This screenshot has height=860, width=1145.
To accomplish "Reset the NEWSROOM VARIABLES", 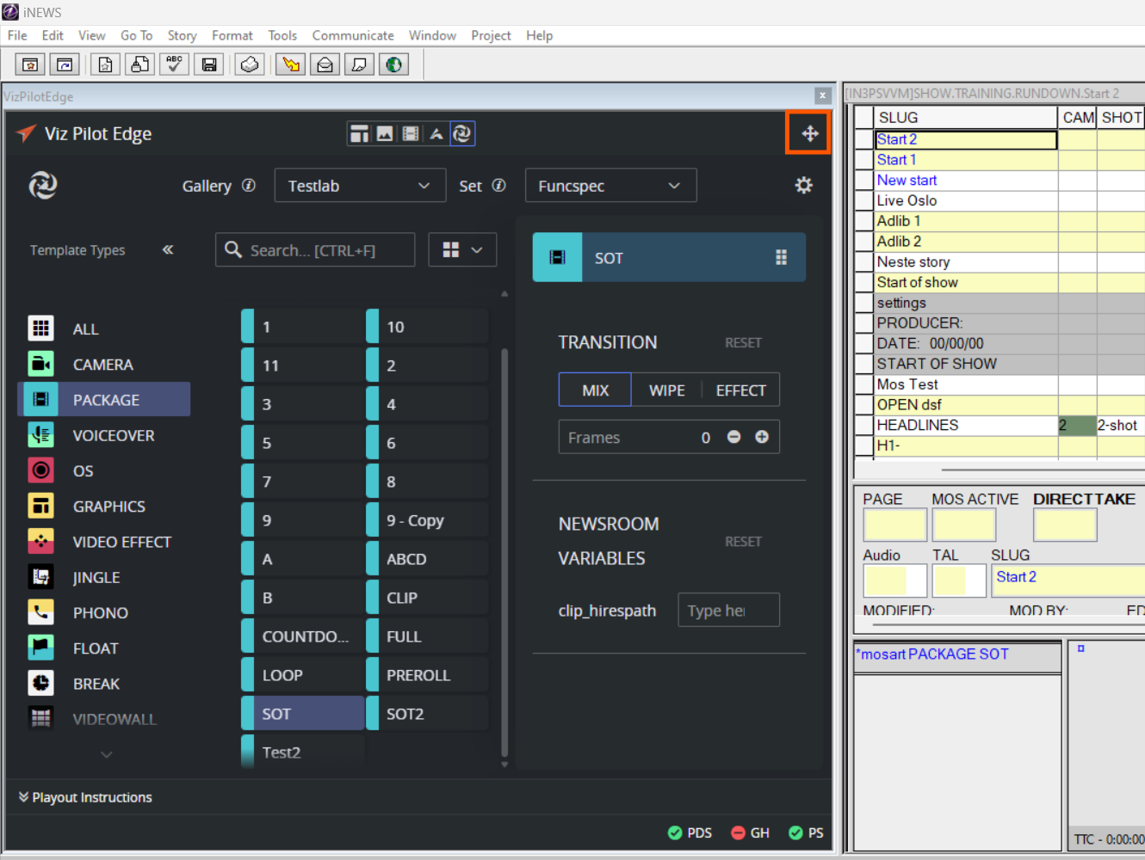I will point(743,541).
